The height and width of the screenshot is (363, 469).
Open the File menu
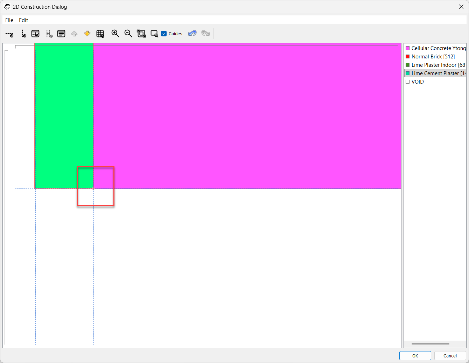tap(9, 20)
